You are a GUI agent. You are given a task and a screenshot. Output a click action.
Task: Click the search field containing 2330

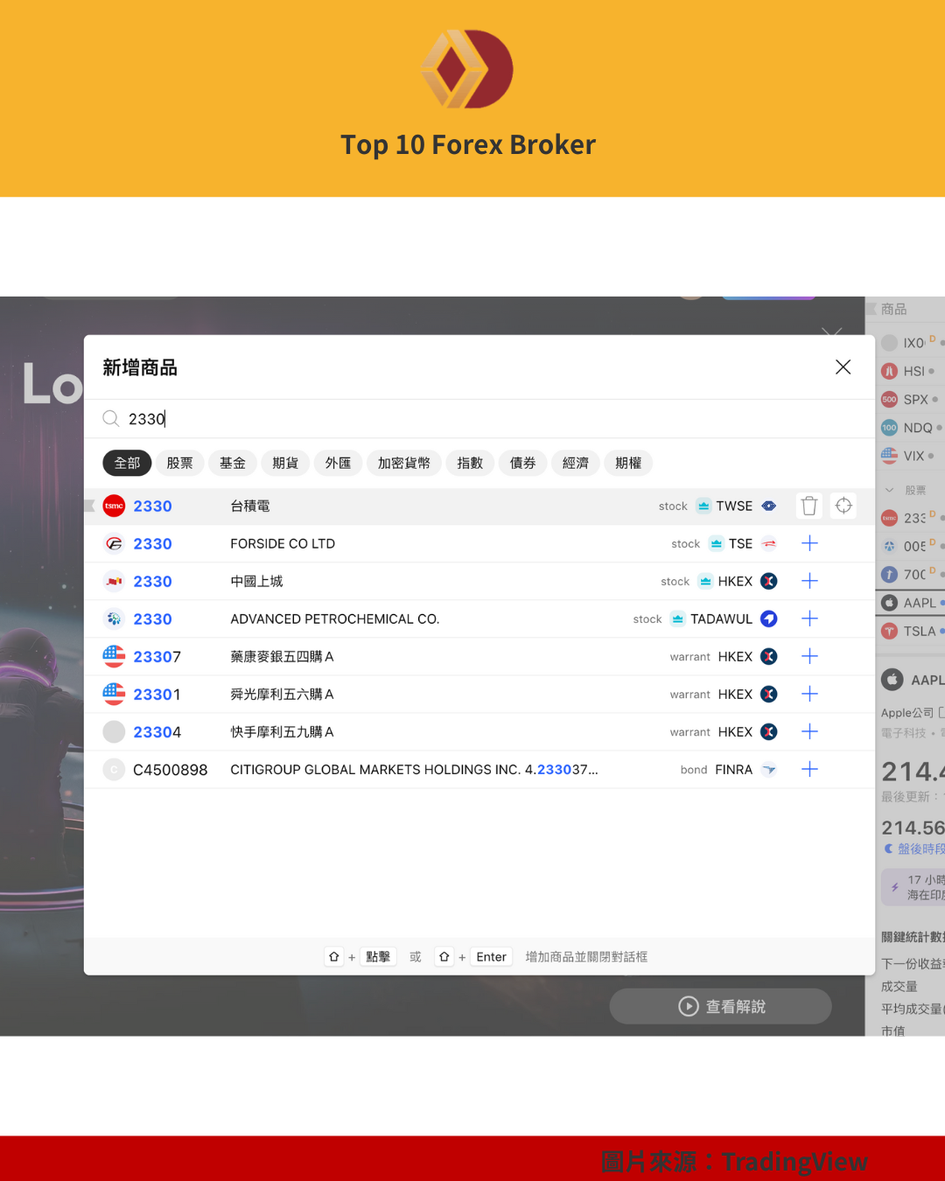[x=479, y=419]
